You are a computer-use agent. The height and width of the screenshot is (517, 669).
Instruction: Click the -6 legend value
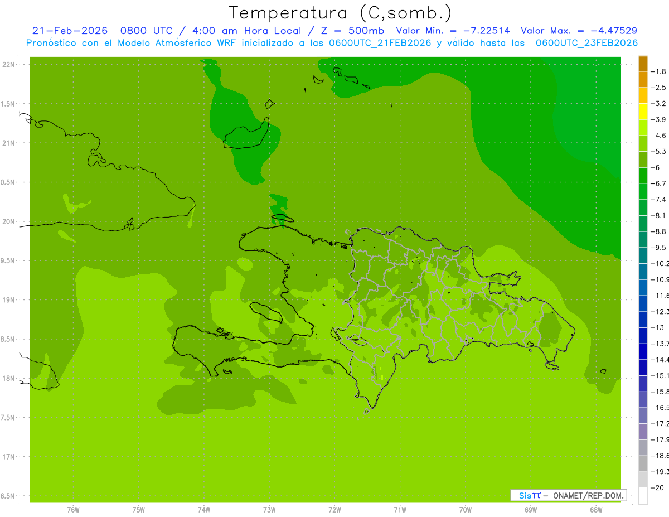click(x=656, y=167)
